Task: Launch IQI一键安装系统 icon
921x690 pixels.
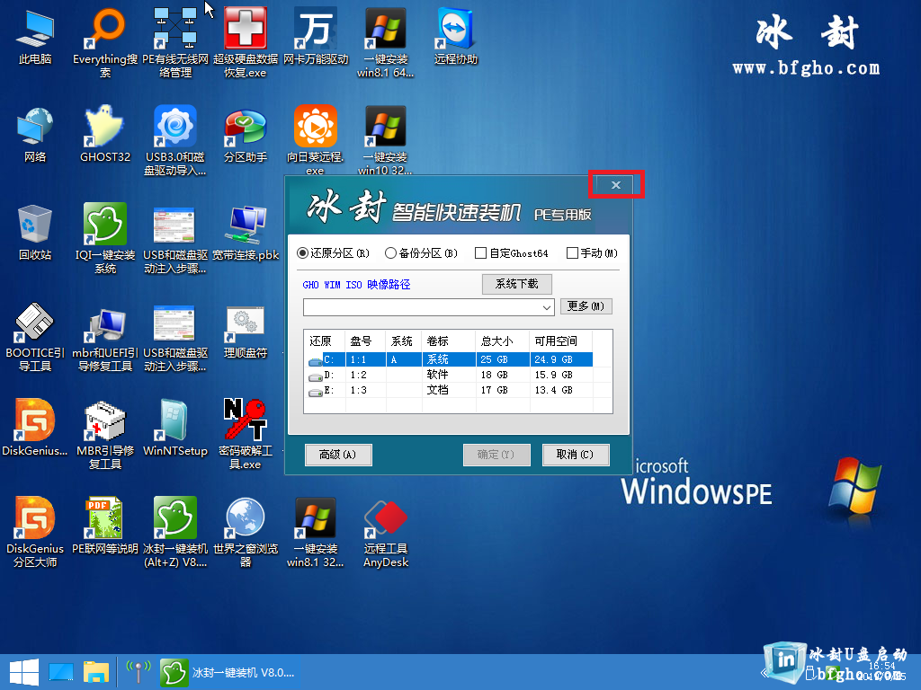Action: click(x=105, y=238)
